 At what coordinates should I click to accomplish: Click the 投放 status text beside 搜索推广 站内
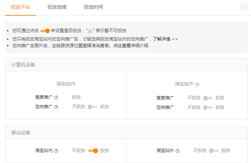[x=76, y=97]
